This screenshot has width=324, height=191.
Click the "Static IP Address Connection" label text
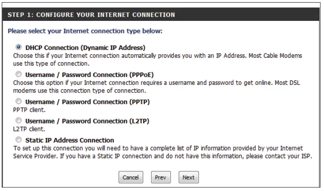(x=70, y=140)
